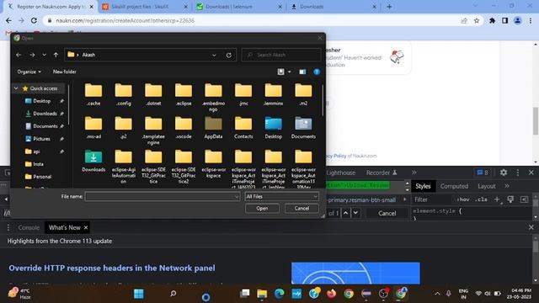Screen dimensions: 539x303
Task: Go forward in the Open dialog
Action: [32, 55]
